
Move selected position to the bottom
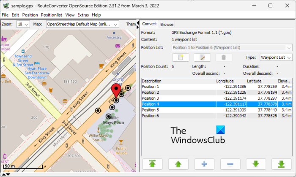281,164
